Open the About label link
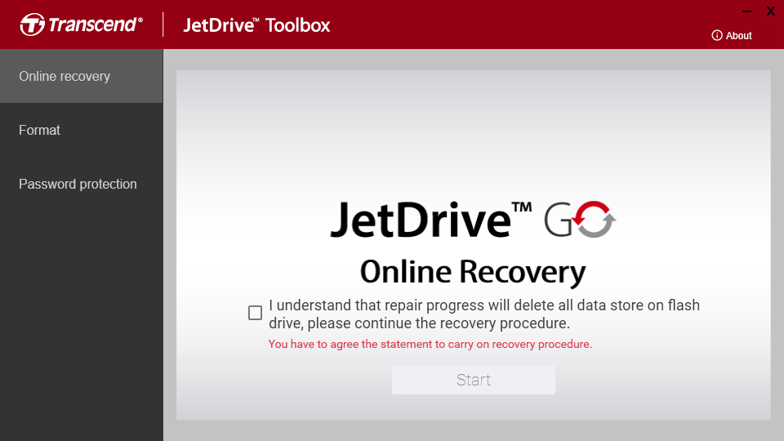This screenshot has height=441, width=784. pos(738,35)
